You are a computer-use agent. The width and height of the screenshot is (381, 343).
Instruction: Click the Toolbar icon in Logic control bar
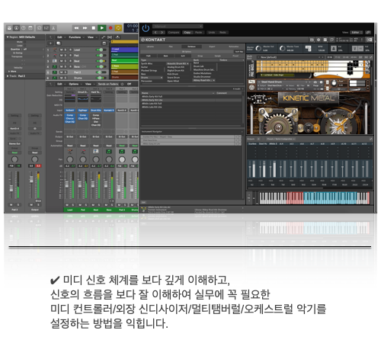click(x=30, y=28)
